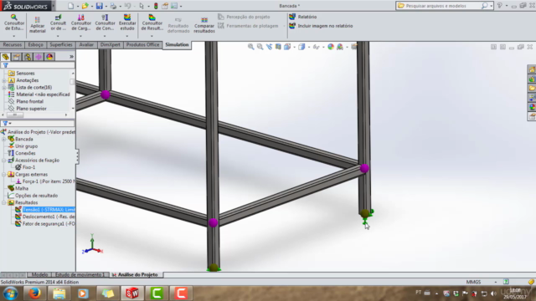Select Sensores in the feature tree

click(25, 74)
